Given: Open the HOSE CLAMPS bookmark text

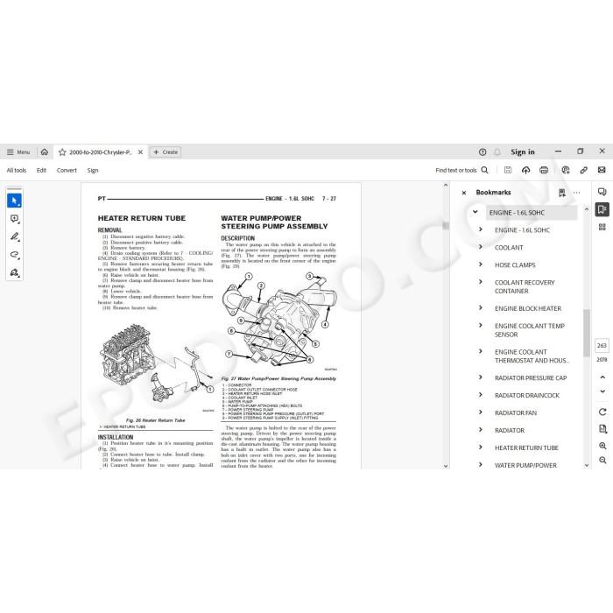Looking at the screenshot, I should coord(515,265).
